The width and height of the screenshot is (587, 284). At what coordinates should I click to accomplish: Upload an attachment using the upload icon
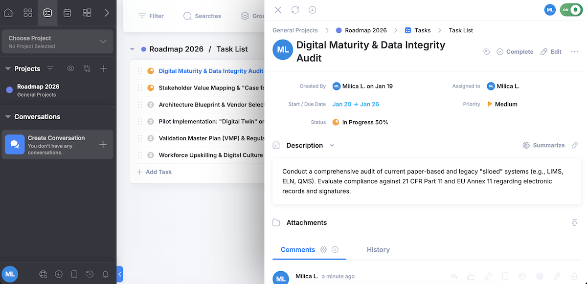pyautogui.click(x=575, y=222)
